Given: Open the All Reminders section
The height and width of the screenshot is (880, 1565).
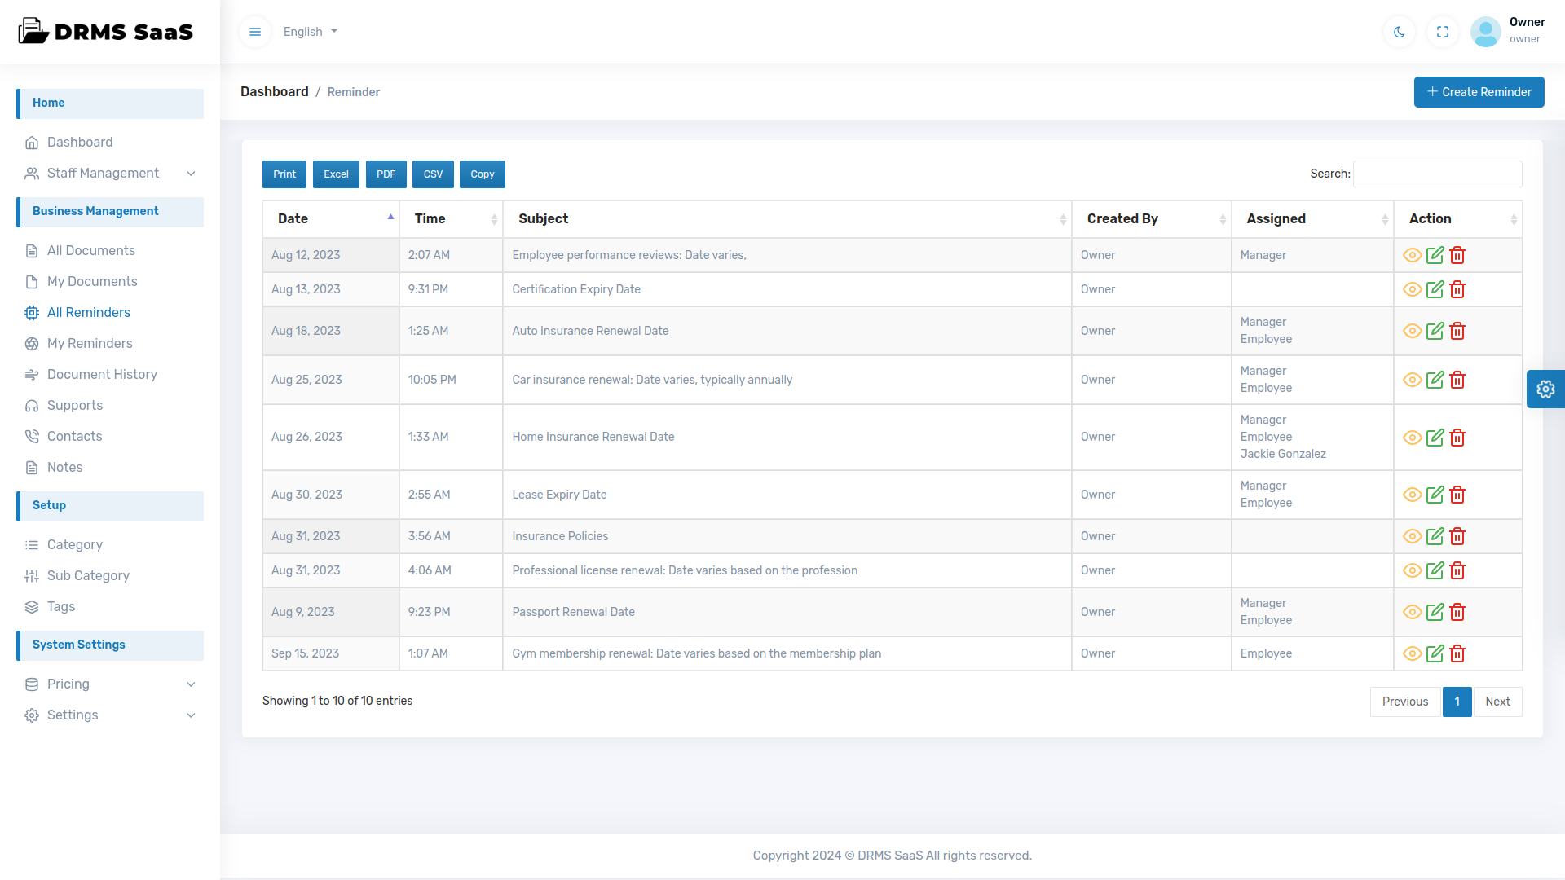Looking at the screenshot, I should pos(88,312).
